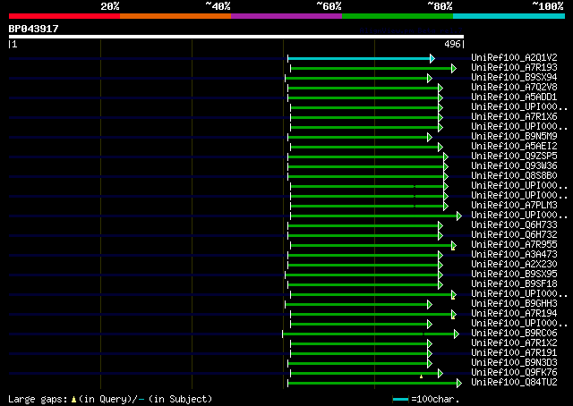Click the green alignment bar for B9GHH3
Image resolution: width=573 pixels, height=406 pixels.
tap(356, 305)
